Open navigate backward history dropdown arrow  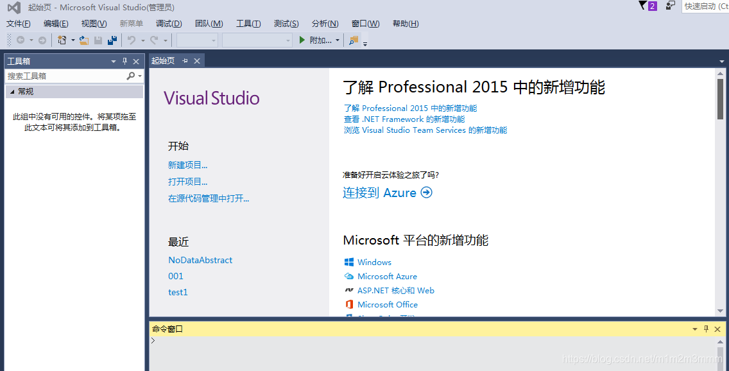(x=31, y=40)
